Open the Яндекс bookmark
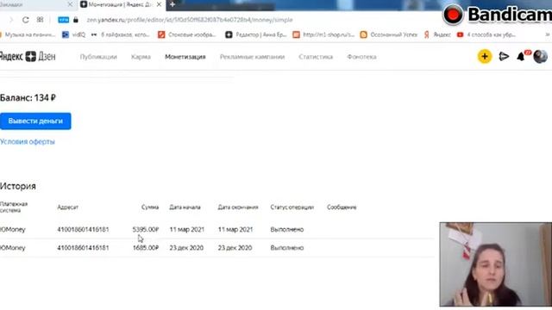 [437, 34]
